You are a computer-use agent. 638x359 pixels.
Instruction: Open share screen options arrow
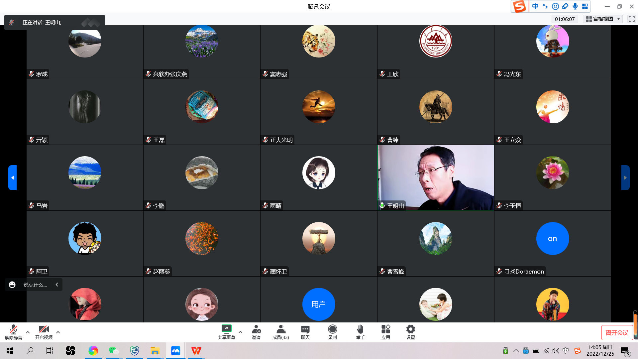click(x=241, y=332)
